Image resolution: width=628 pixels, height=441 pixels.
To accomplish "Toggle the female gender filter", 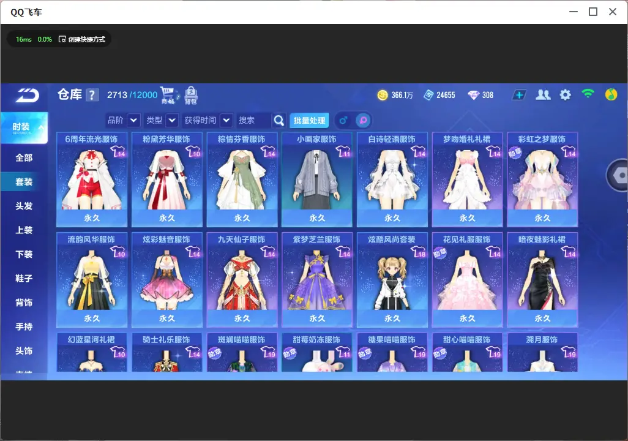I will (x=363, y=120).
